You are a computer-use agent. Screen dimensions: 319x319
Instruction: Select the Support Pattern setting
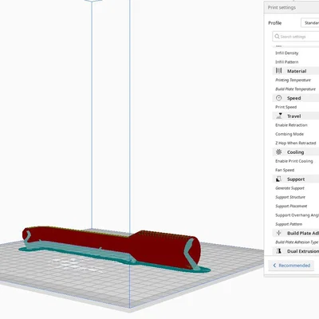pos(289,224)
